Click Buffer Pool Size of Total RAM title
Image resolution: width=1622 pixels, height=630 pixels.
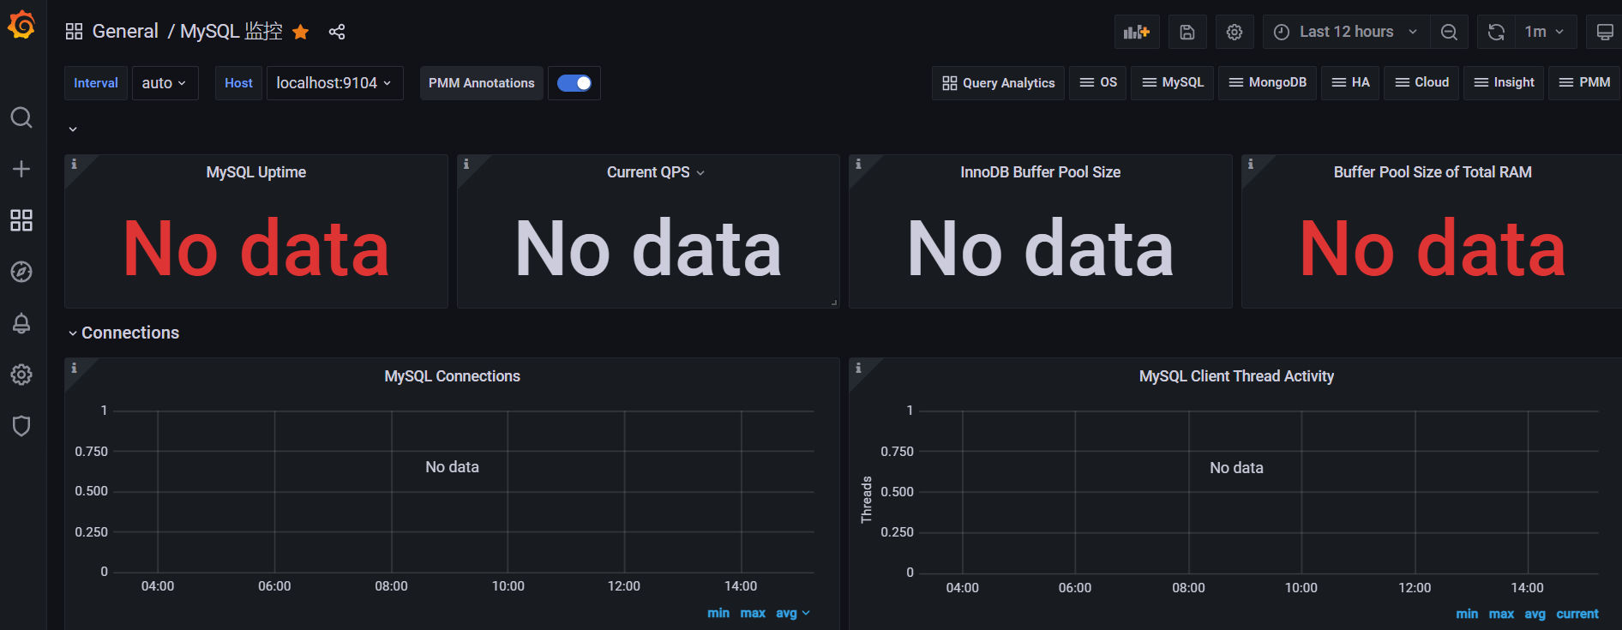1433,172
